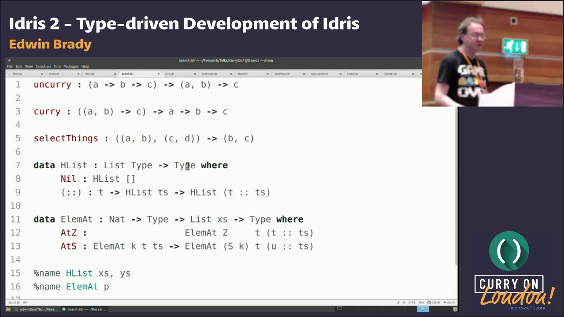
Task: Click the show-desktop icon in taskbar
Action: (340, 308)
